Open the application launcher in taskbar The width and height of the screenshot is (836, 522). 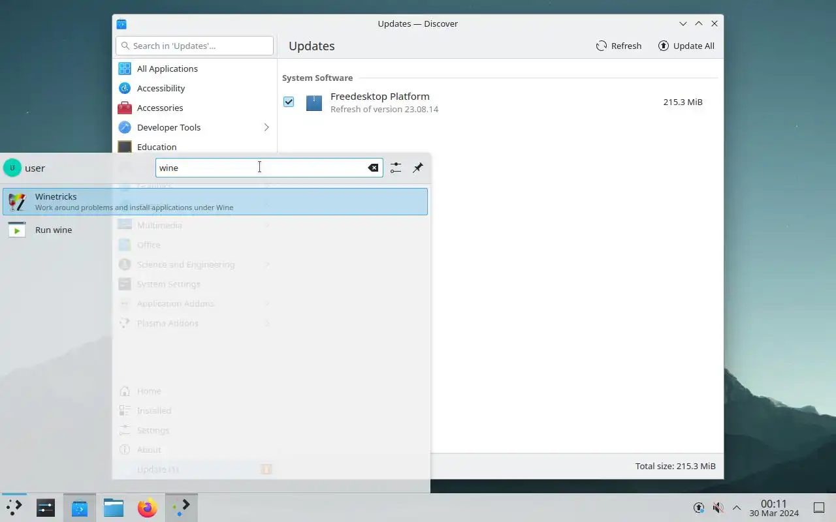[x=14, y=508]
